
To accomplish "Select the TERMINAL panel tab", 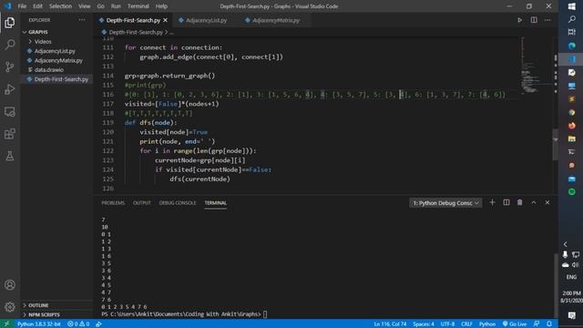I will [215, 203].
